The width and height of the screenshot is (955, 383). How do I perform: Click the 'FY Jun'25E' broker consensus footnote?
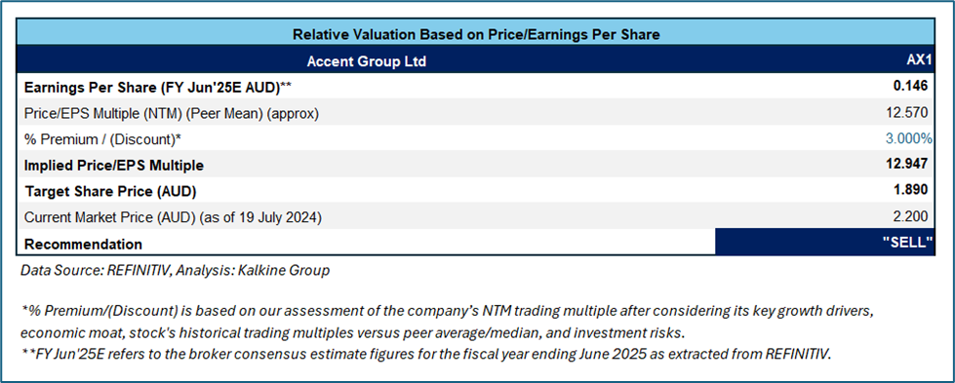click(x=425, y=355)
